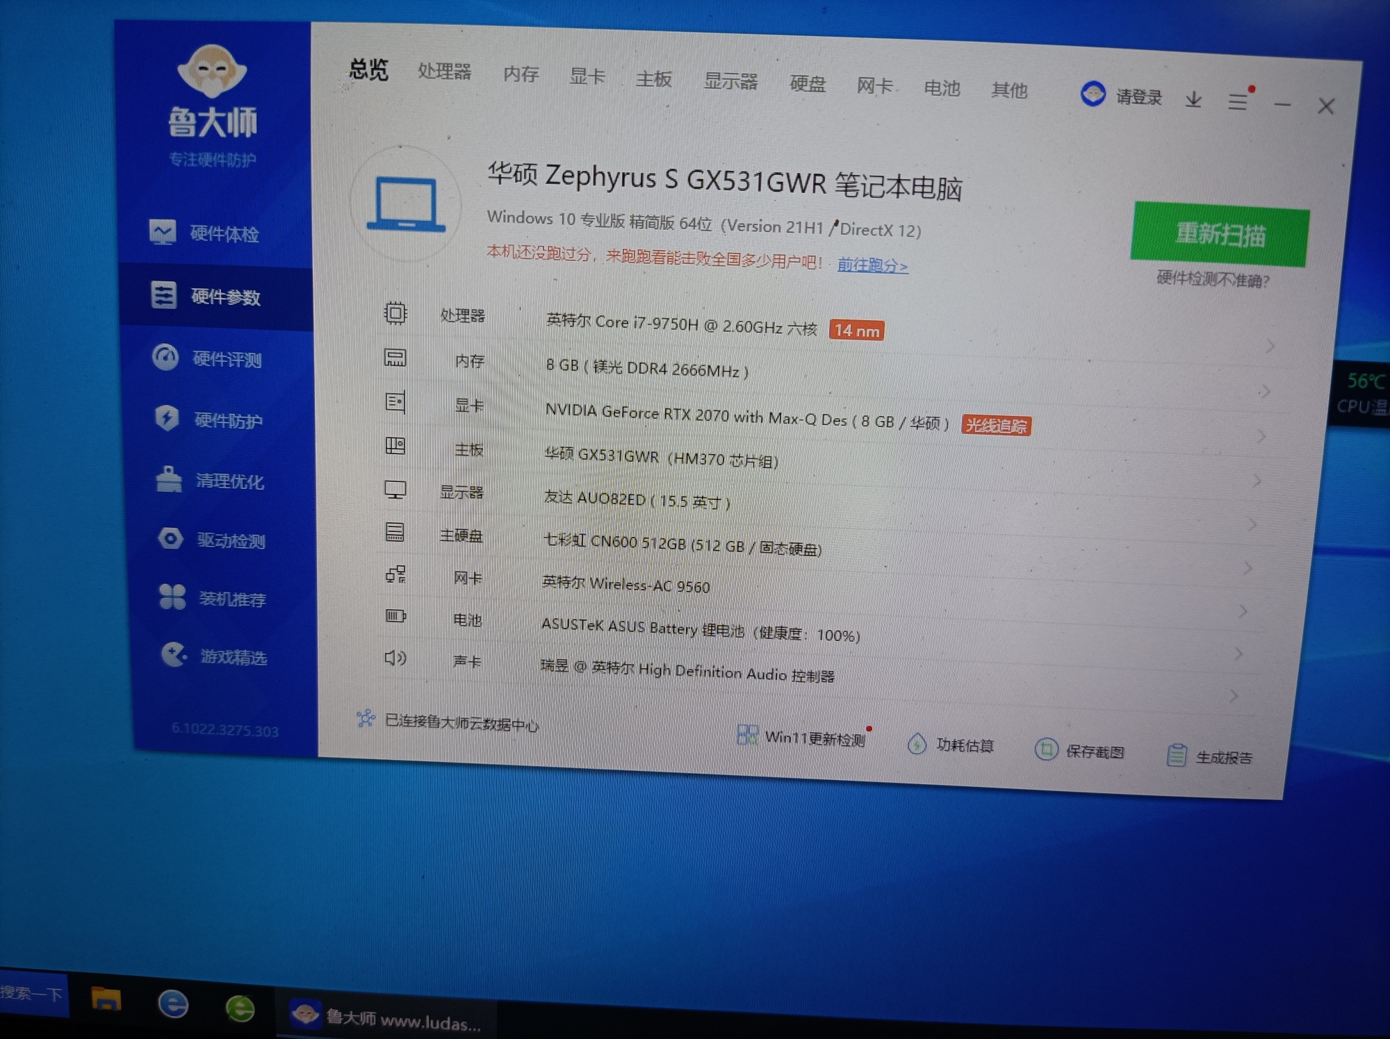Follow the 前往跑分 link

(x=872, y=265)
